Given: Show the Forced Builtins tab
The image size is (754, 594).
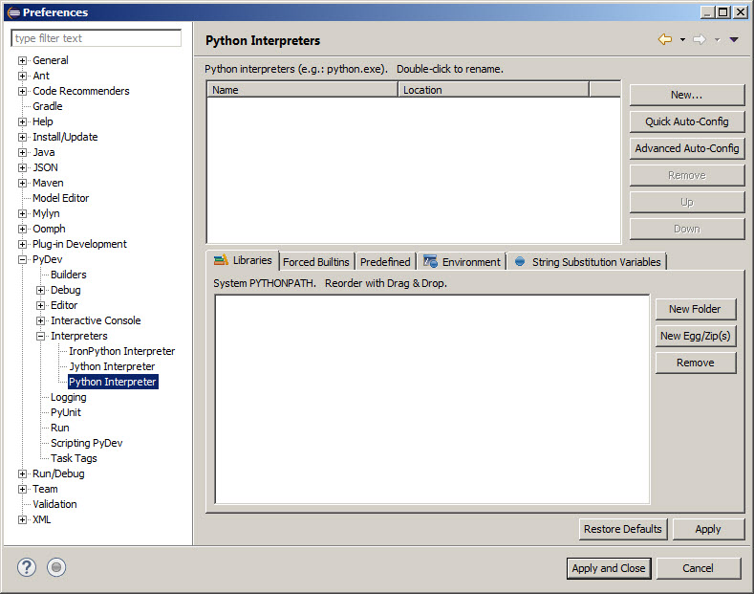Looking at the screenshot, I should 316,262.
